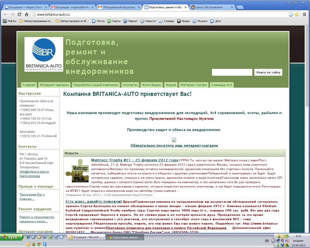Click the broken image above the shop link

point(174,140)
